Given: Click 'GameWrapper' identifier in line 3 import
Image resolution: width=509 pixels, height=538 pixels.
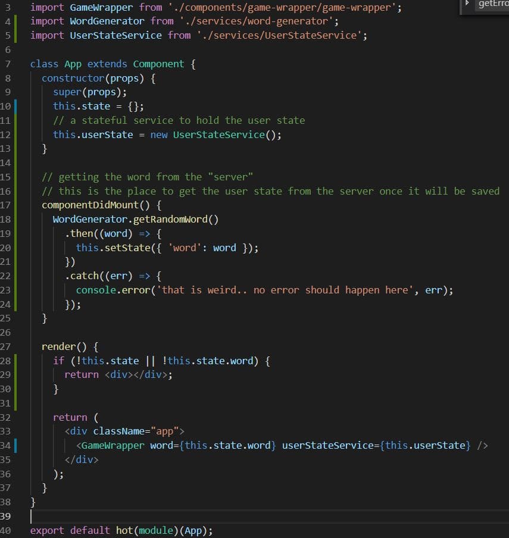Looking at the screenshot, I should pos(101,8).
